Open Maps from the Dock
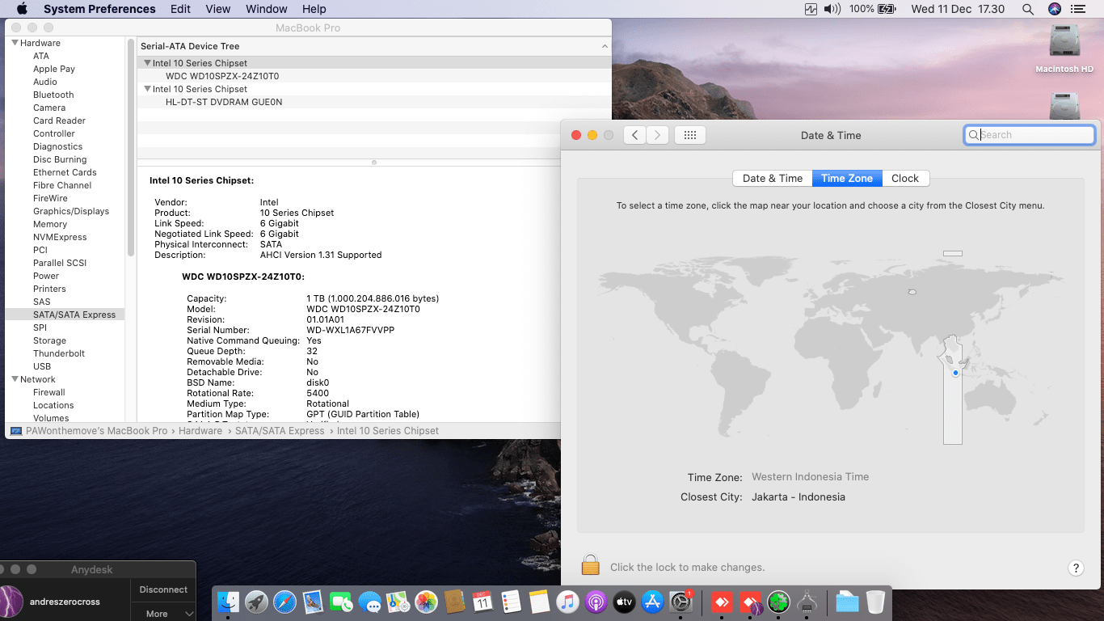This screenshot has width=1104, height=621. (x=398, y=602)
